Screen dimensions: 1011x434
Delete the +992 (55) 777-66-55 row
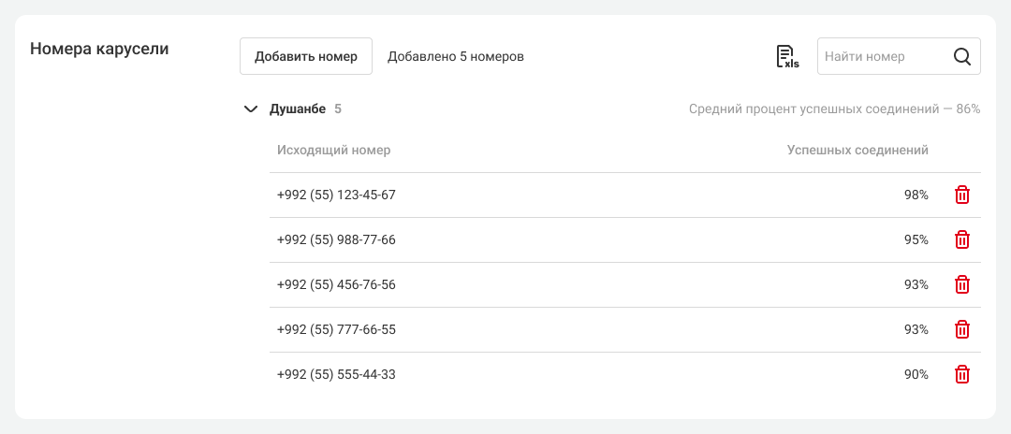click(x=961, y=329)
